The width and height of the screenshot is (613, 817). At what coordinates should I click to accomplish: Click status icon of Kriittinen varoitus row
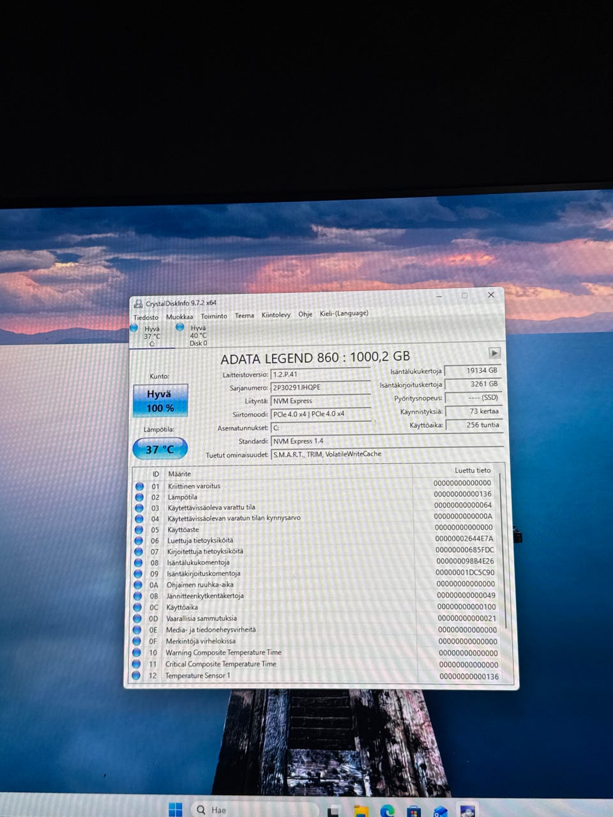(x=139, y=486)
